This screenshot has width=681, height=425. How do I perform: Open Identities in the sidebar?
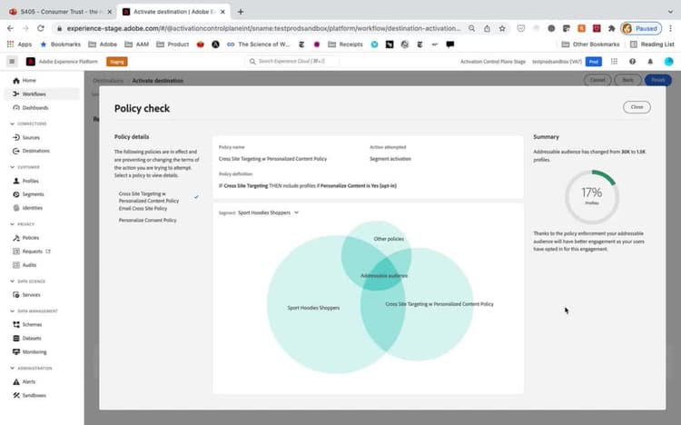click(28, 208)
